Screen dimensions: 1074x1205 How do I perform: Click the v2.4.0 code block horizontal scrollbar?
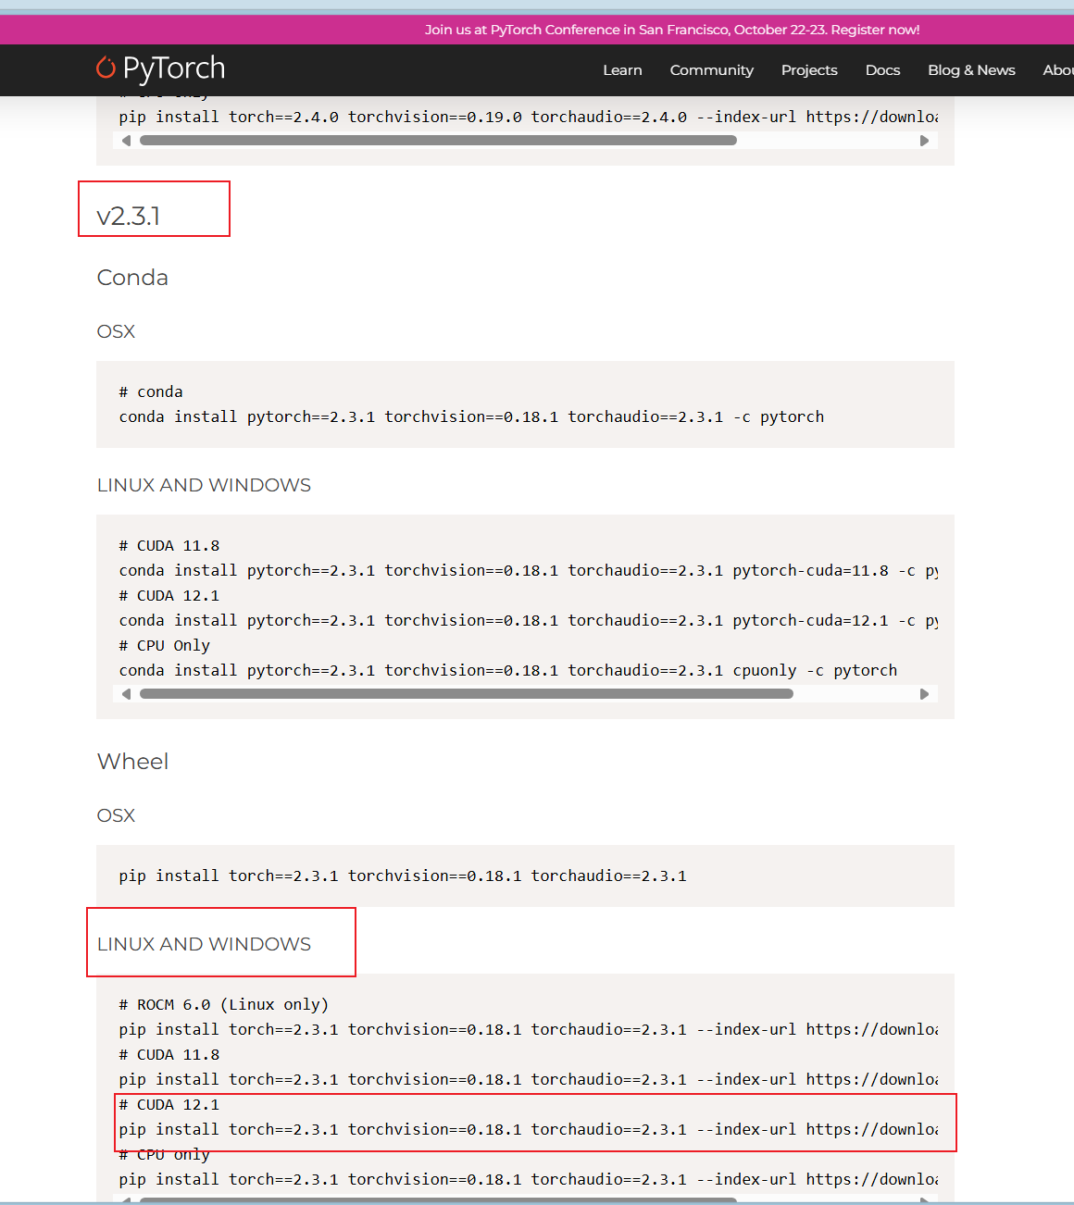438,141
